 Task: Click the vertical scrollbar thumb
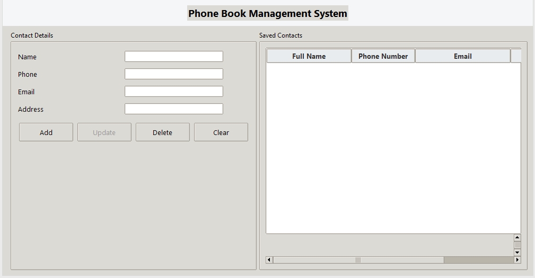518,245
